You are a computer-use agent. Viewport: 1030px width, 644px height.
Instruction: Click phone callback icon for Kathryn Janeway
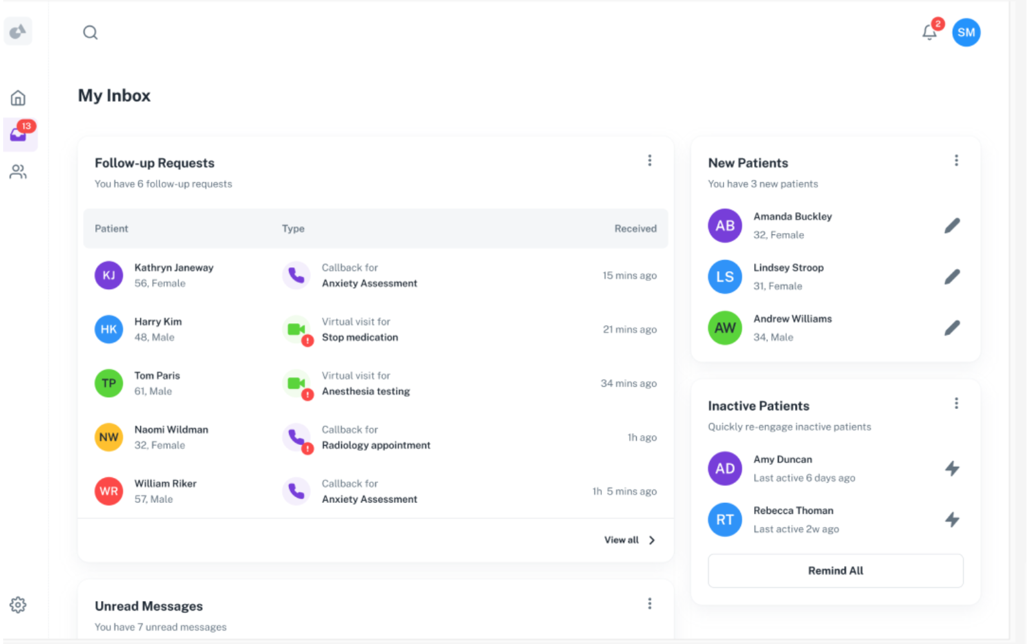[x=296, y=276]
